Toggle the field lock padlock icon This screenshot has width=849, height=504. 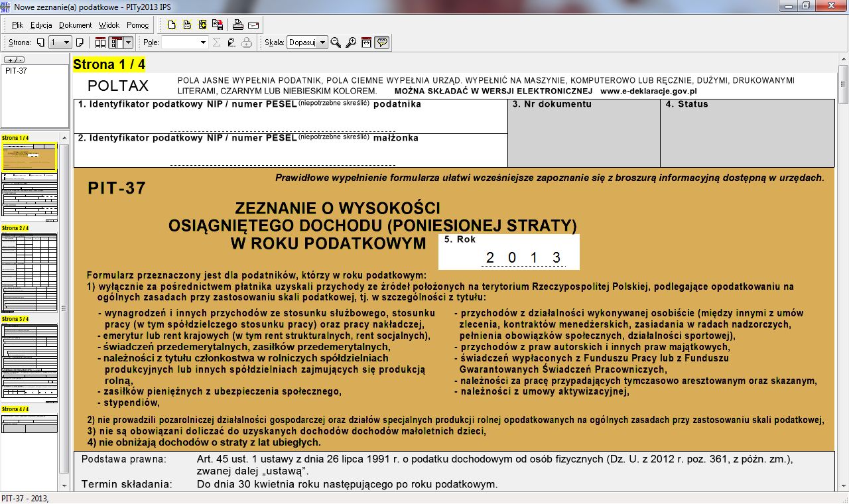[x=246, y=42]
